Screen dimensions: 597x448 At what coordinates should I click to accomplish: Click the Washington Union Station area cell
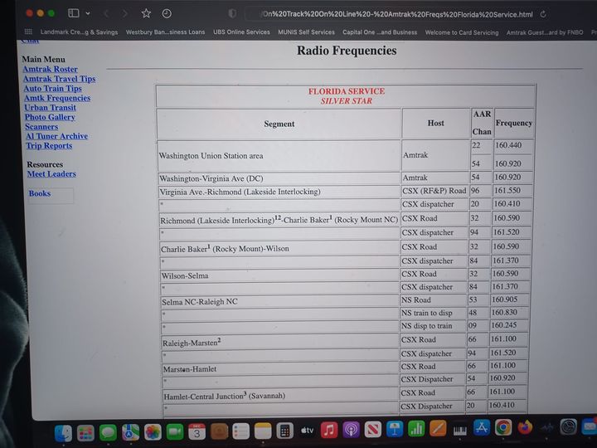(279, 156)
